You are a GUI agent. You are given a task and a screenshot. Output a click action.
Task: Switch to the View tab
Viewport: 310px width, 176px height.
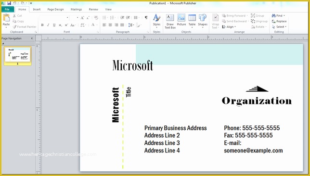pyautogui.click(x=108, y=9)
